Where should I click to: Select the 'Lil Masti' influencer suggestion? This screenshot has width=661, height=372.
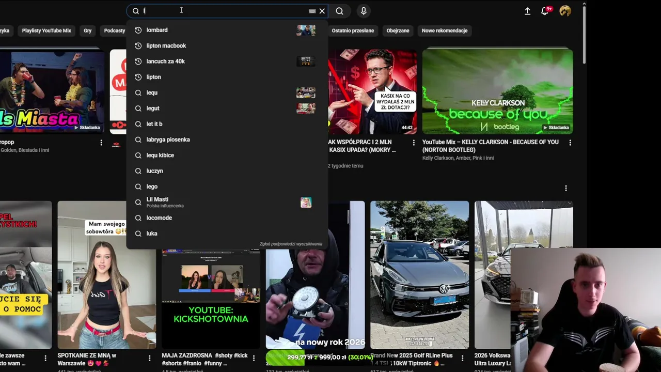[227, 202]
